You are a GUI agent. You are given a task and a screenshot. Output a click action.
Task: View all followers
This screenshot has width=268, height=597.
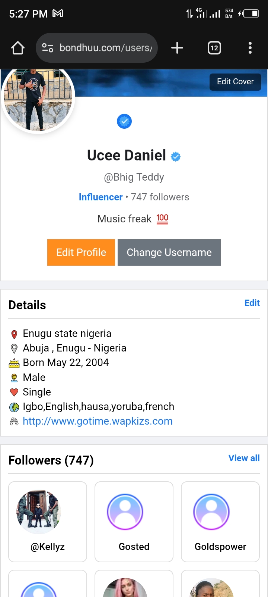(244, 458)
